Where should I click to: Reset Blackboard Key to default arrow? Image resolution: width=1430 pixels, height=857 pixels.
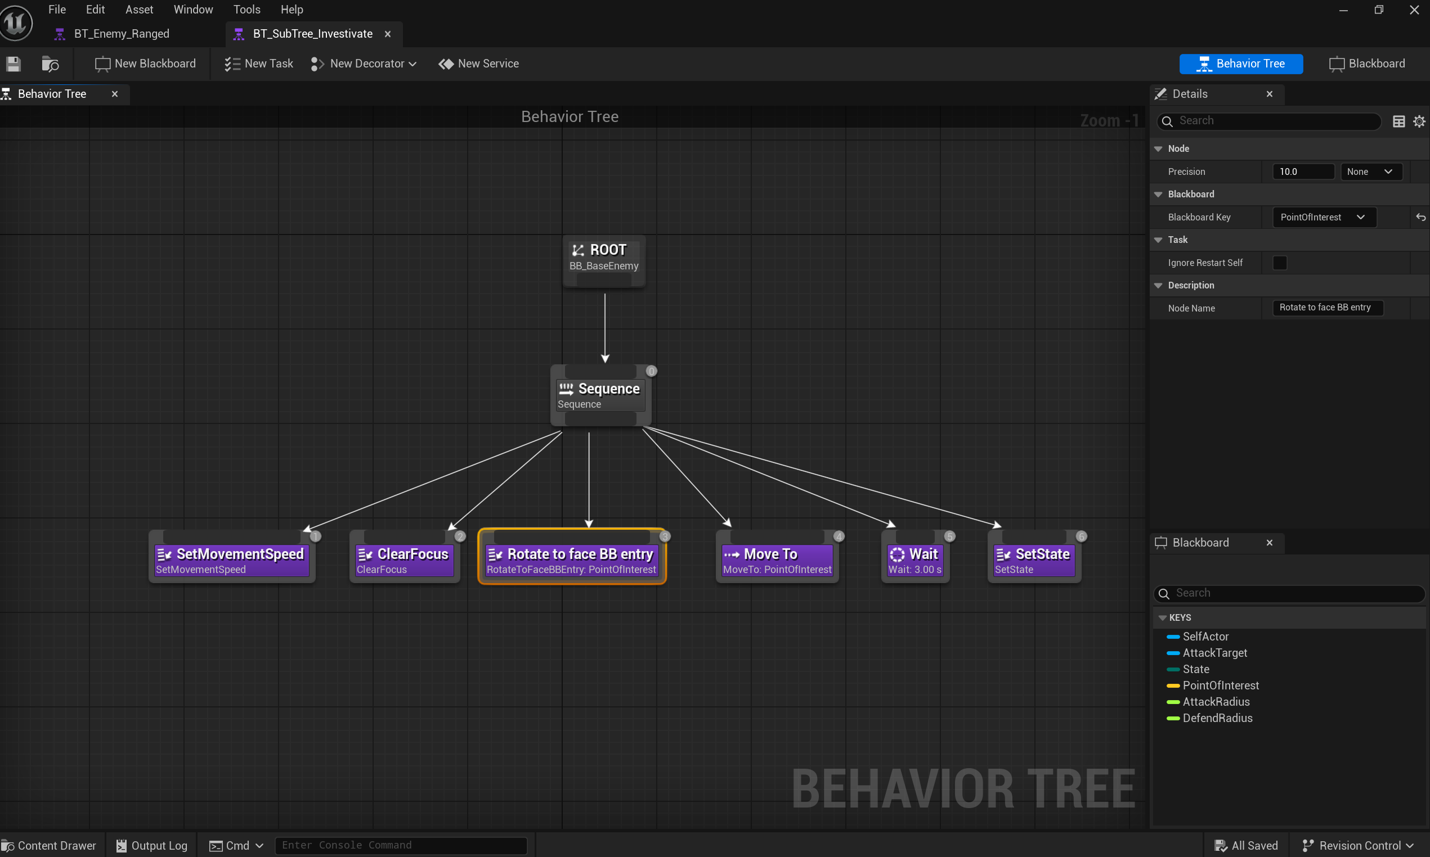coord(1420,218)
